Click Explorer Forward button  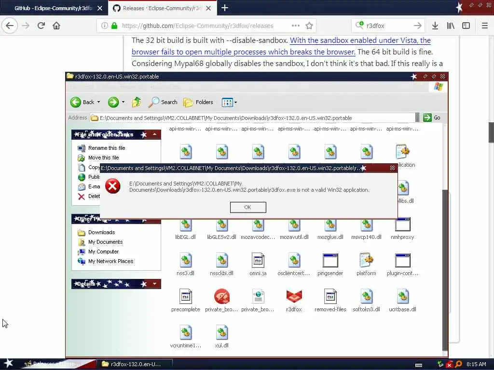pyautogui.click(x=113, y=102)
